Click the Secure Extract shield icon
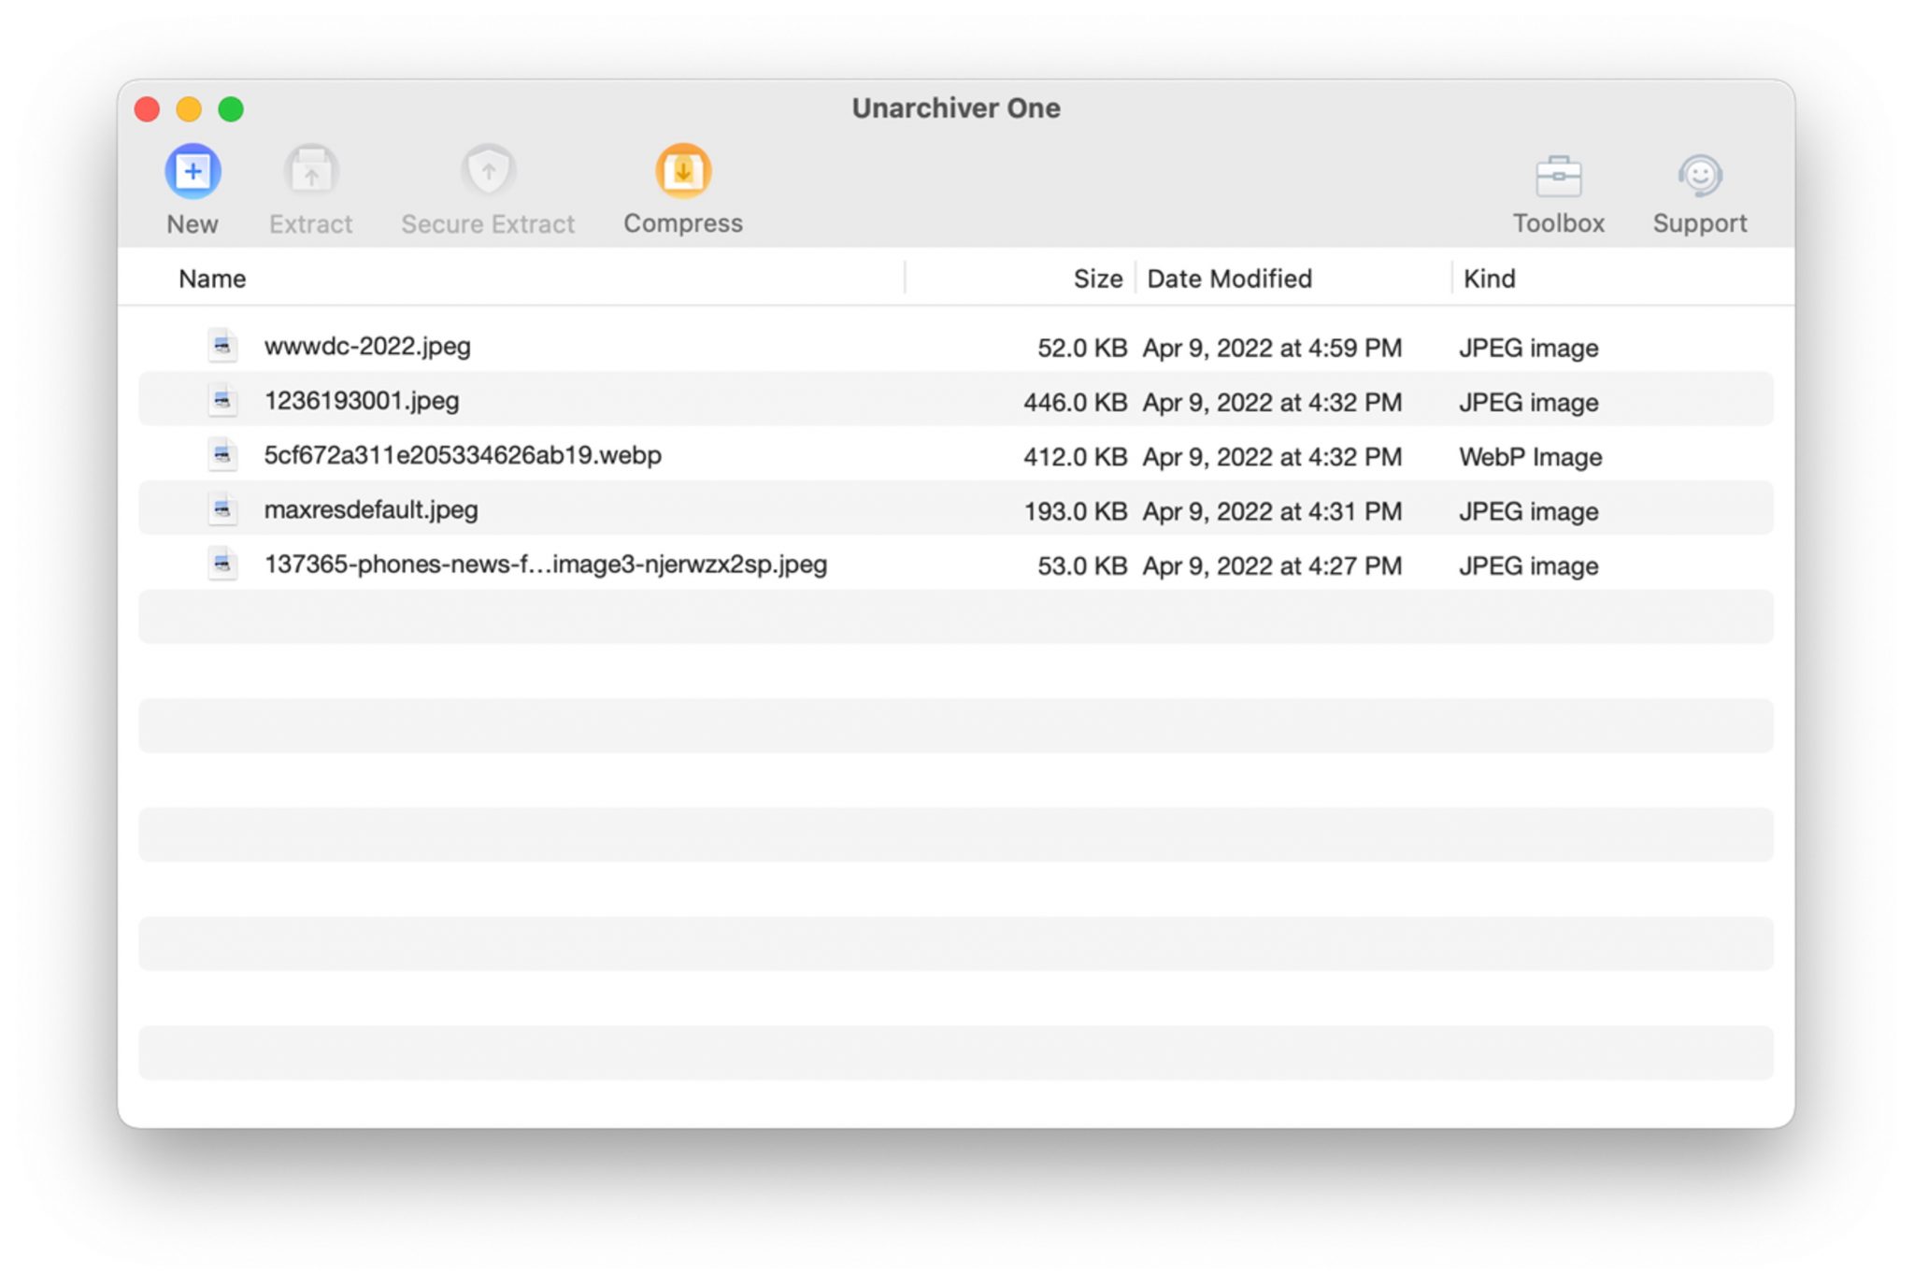The width and height of the screenshot is (1914, 1286). pos(488,172)
